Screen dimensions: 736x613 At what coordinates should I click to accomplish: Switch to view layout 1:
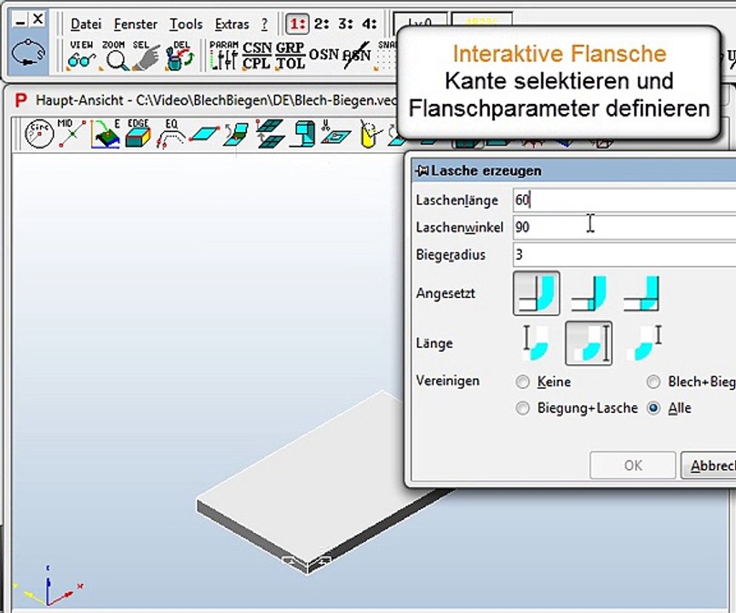[297, 24]
